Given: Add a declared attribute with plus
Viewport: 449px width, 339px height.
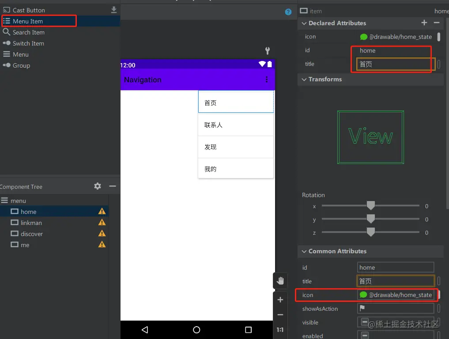Looking at the screenshot, I should coord(424,23).
